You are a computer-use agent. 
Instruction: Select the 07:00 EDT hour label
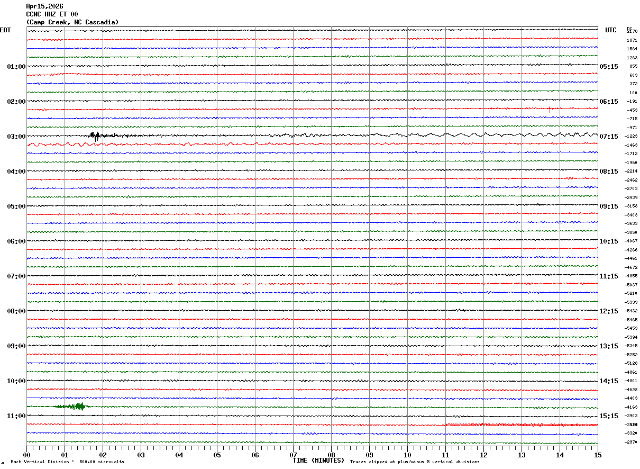tap(16, 276)
